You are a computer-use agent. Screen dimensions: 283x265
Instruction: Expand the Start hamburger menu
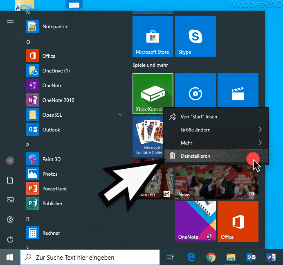pos(10,23)
